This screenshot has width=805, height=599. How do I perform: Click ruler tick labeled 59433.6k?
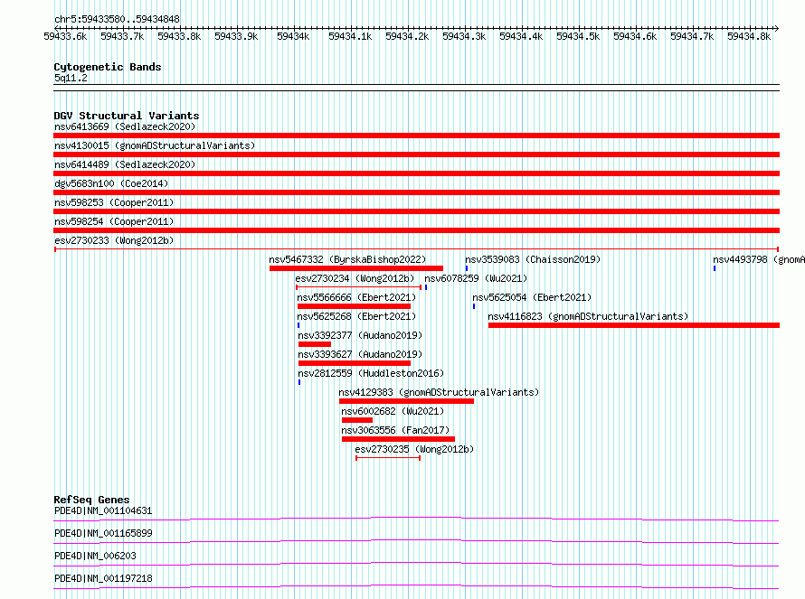click(x=65, y=36)
